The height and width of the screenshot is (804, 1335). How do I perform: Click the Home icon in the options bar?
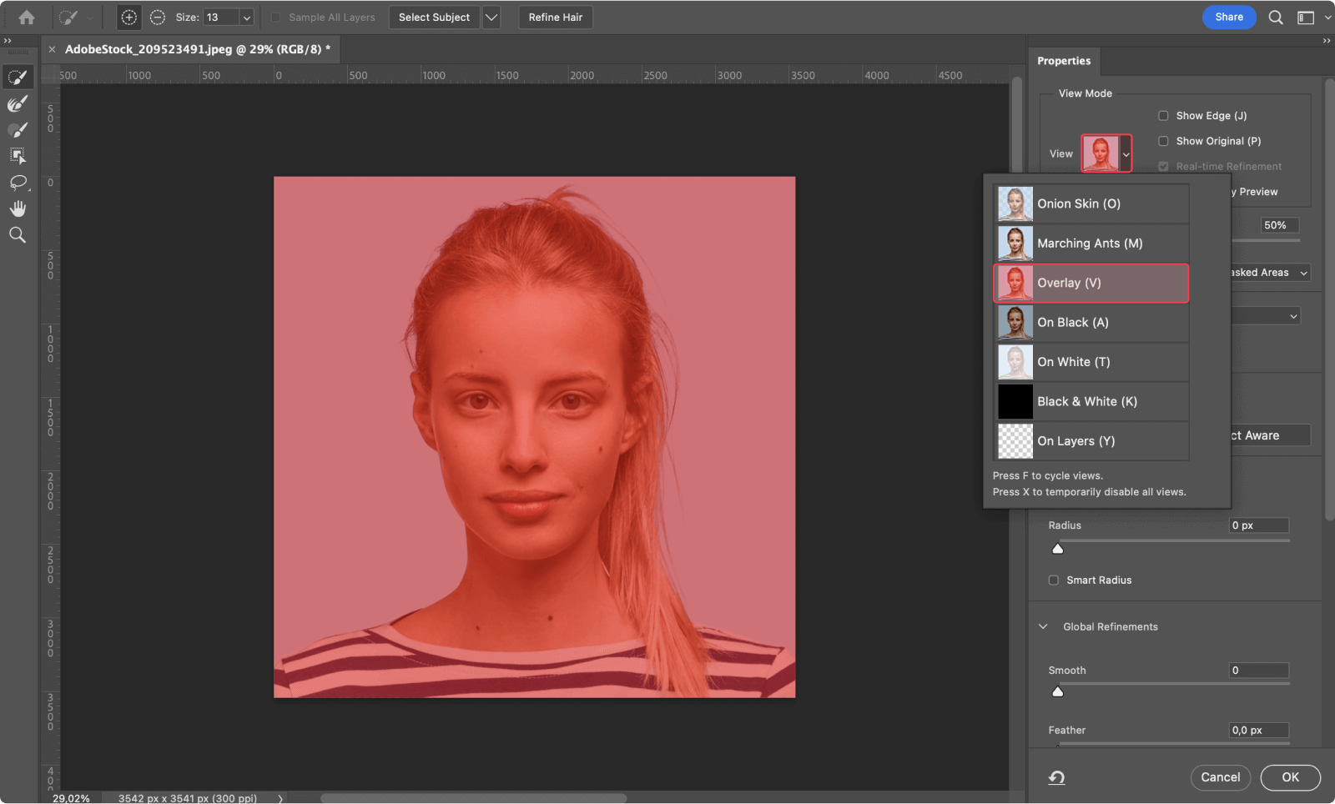point(27,17)
